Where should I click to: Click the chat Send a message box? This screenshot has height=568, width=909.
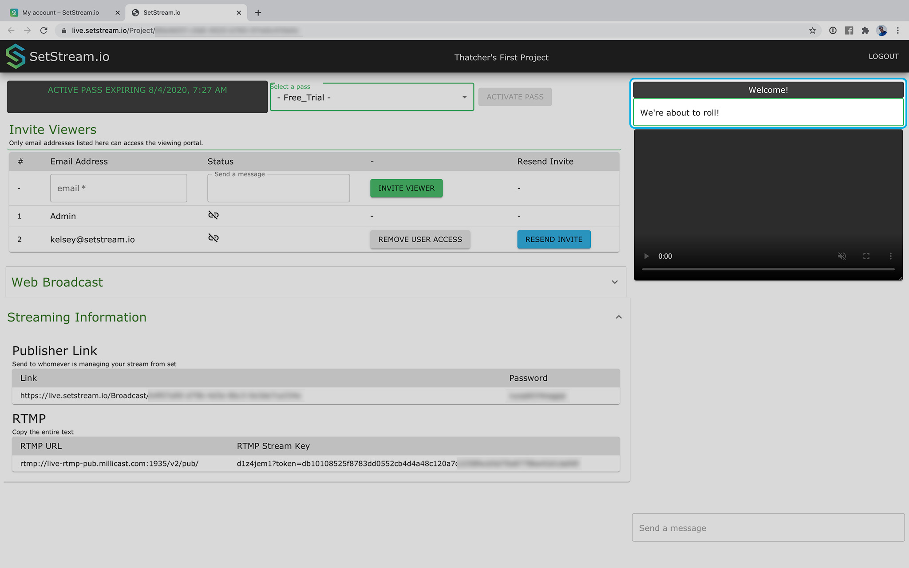[768, 528]
